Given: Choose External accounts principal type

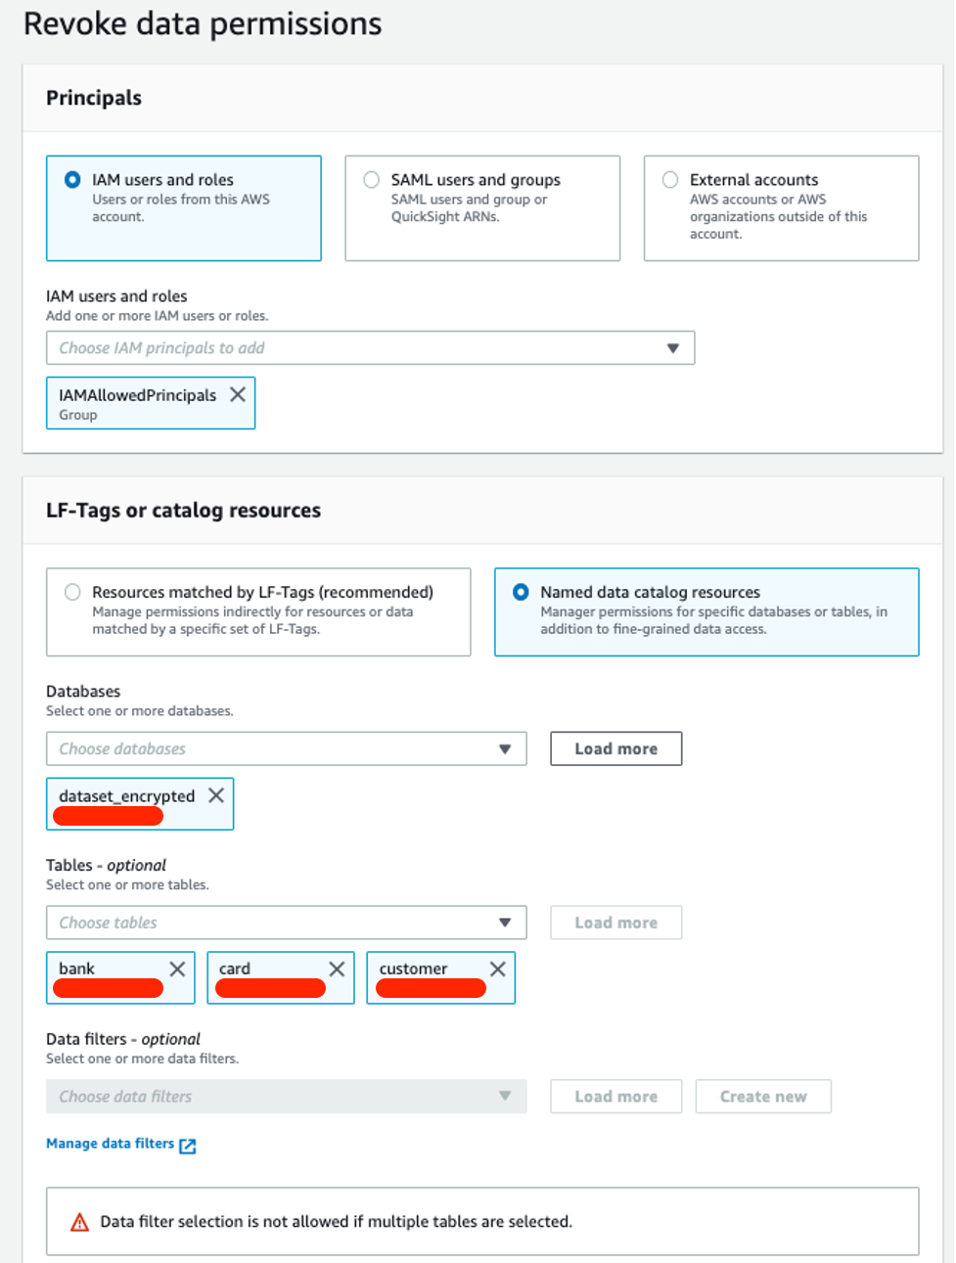Looking at the screenshot, I should pyautogui.click(x=670, y=180).
